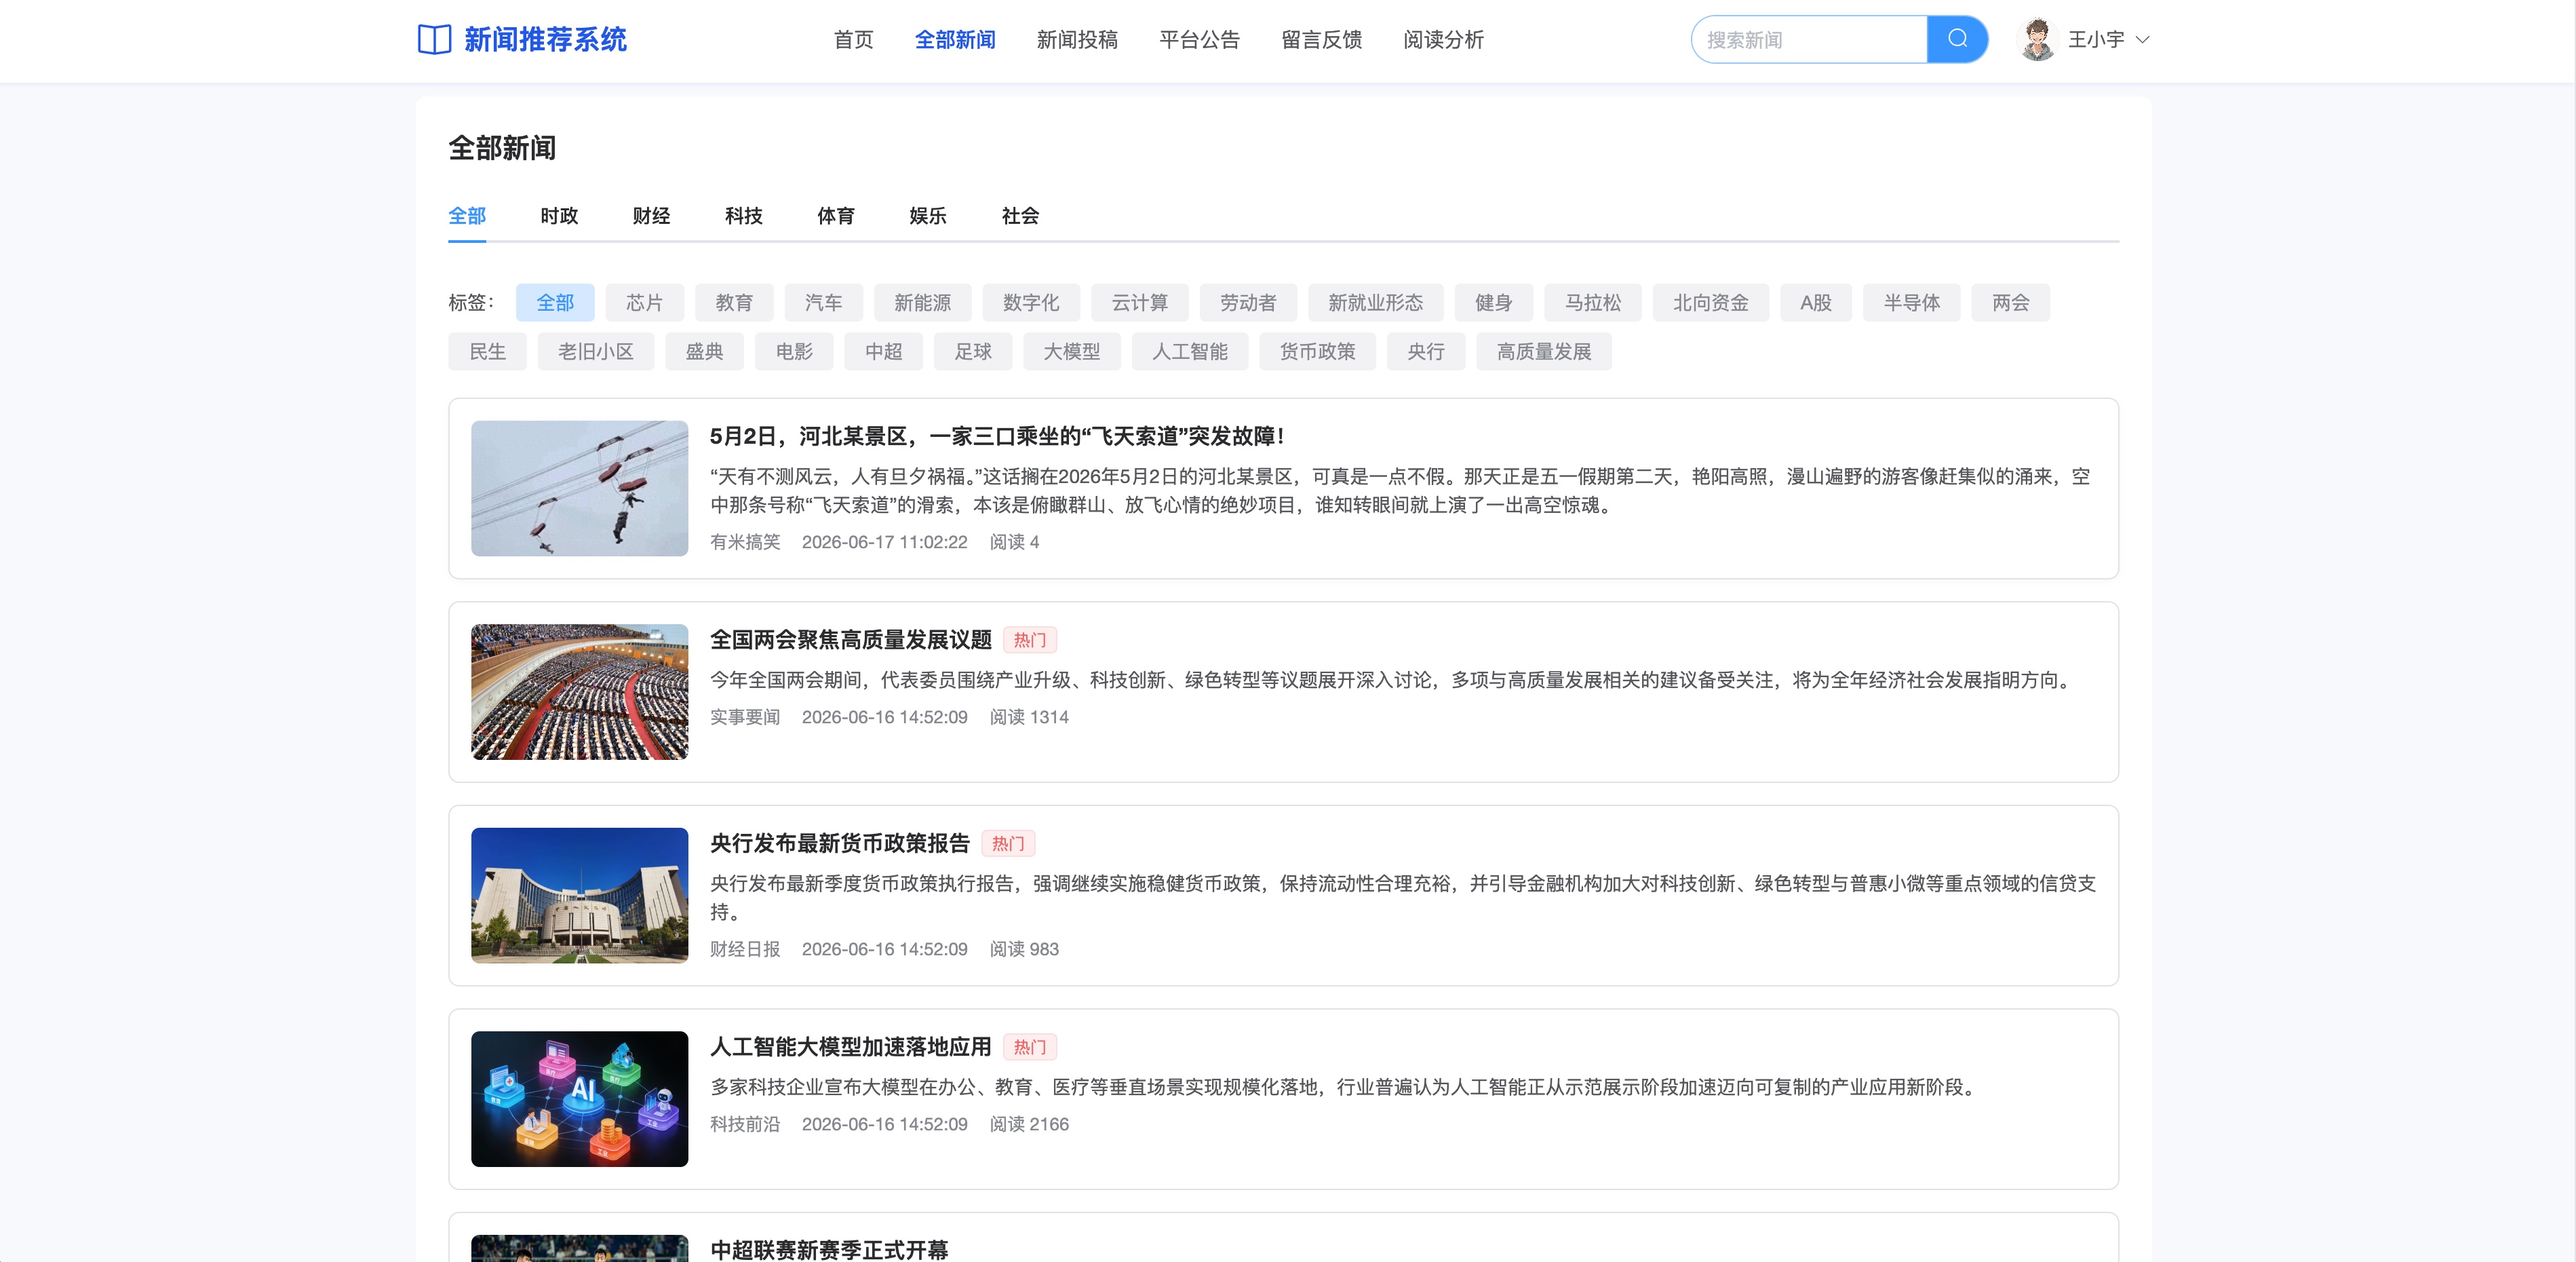The height and width of the screenshot is (1262, 2576).
Task: Choose the 人工智能 tag
Action: coord(1189,351)
